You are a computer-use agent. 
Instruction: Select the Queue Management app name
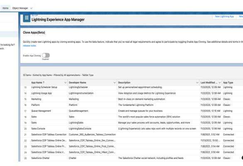[x=41, y=111]
